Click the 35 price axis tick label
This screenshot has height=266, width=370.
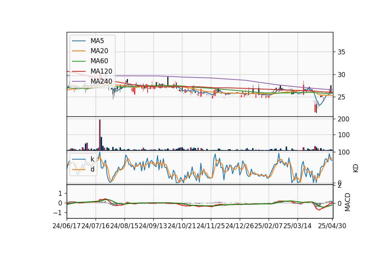(x=341, y=52)
